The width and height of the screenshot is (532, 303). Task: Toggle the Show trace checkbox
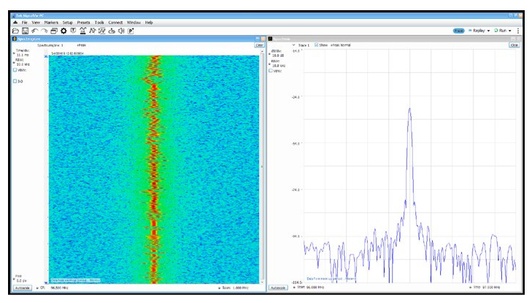(317, 45)
